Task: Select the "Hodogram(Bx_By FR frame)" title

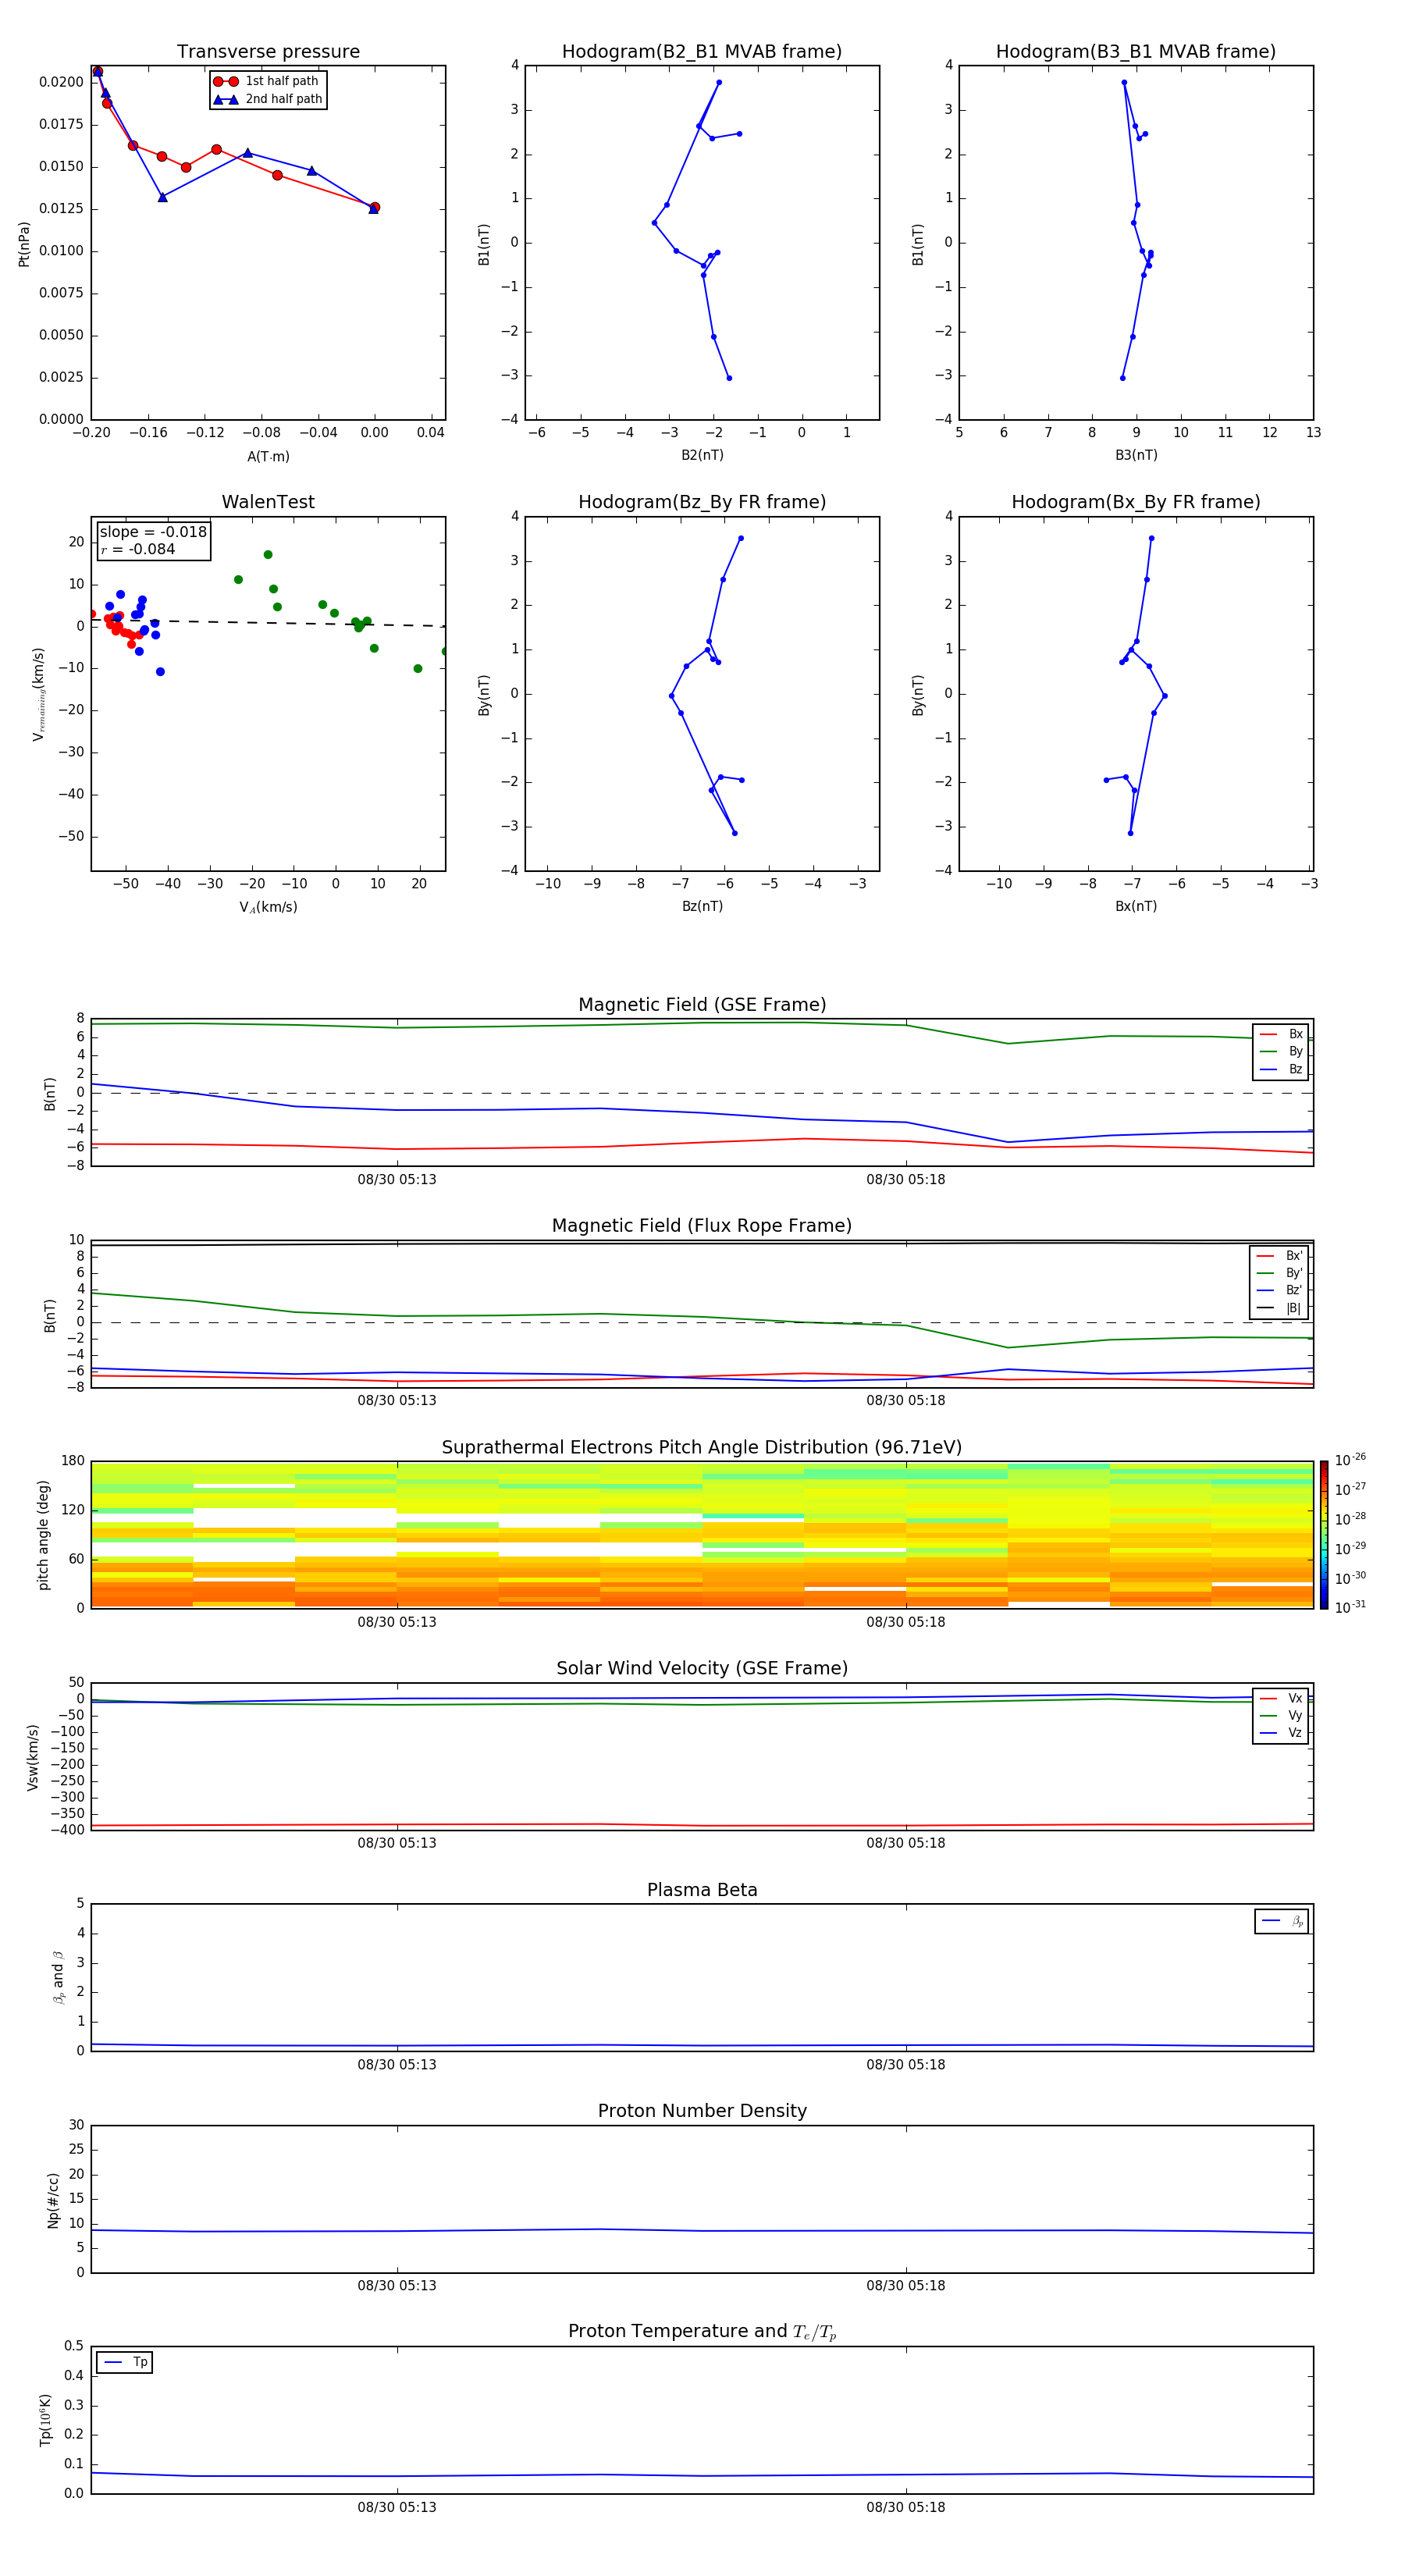Action: tap(1136, 502)
